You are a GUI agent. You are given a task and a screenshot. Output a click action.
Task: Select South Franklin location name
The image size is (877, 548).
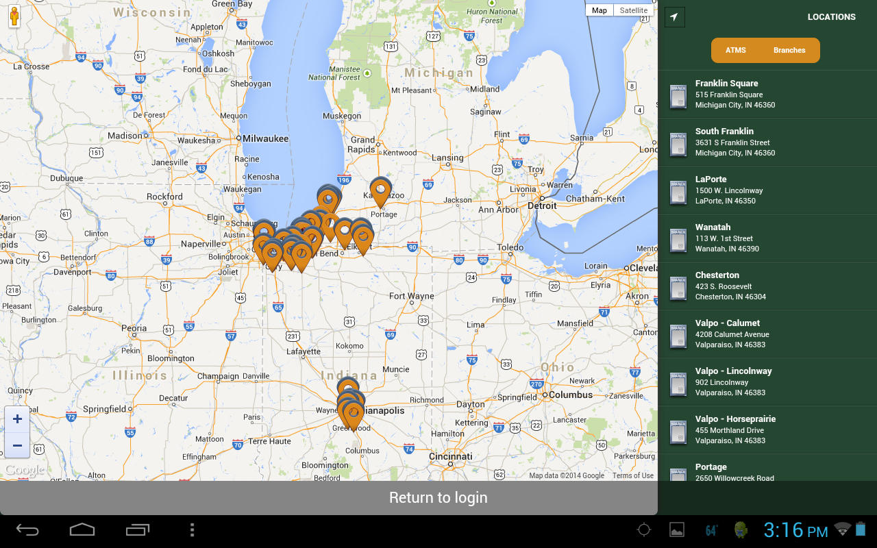click(724, 132)
